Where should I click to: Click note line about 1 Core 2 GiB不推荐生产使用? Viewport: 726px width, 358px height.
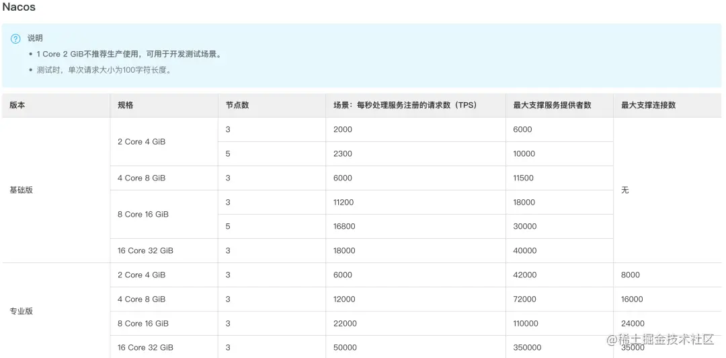coord(129,55)
